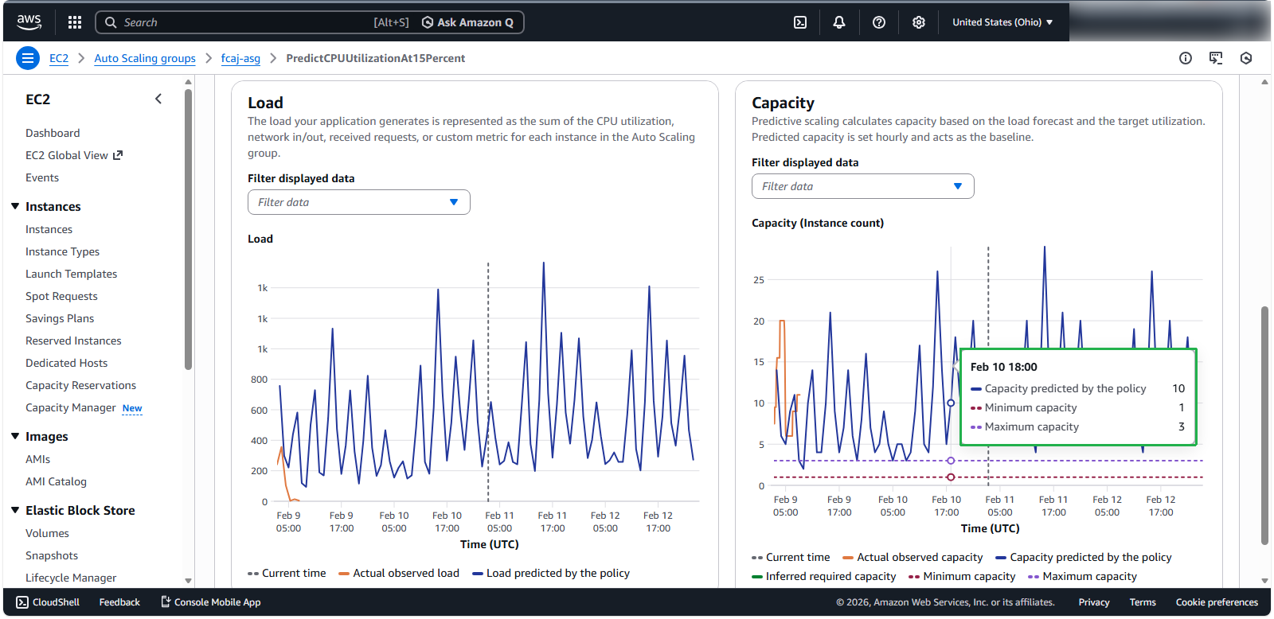
Task: Toggle Minimum capacity legend series
Action: click(x=962, y=576)
